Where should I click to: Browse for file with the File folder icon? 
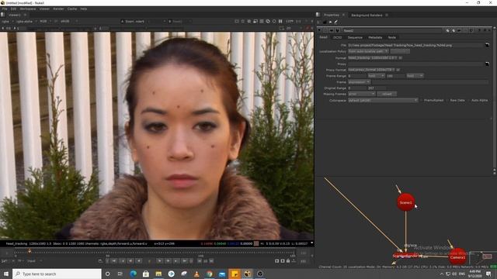click(x=487, y=45)
